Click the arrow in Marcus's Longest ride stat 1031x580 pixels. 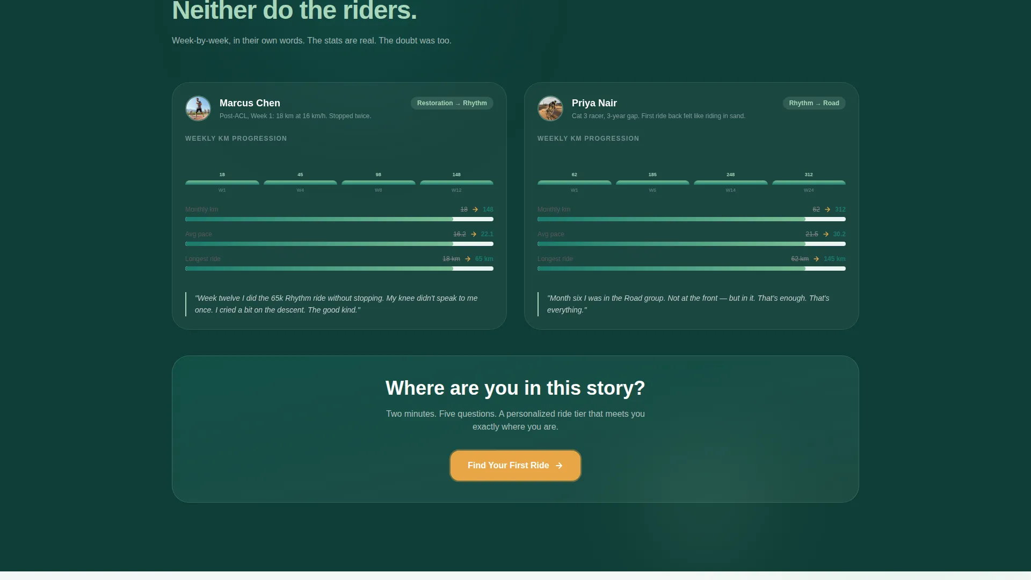[468, 259]
